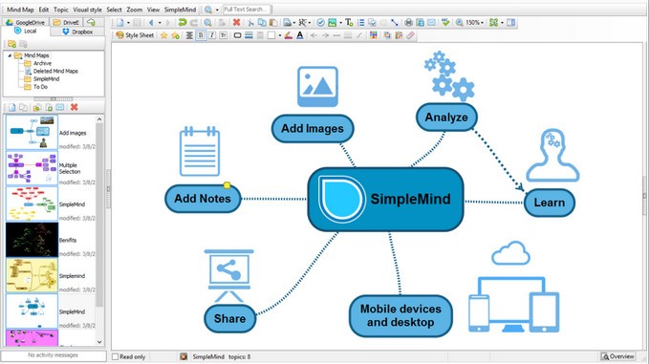Image resolution: width=650 pixels, height=364 pixels.
Task: Click the Overview button in status bar
Action: (x=617, y=356)
